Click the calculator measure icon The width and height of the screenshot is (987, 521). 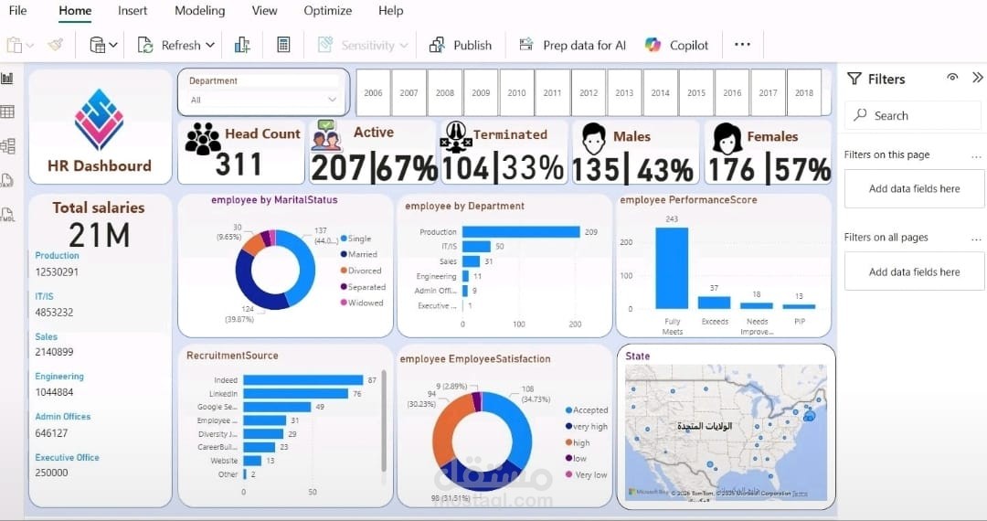tap(284, 46)
